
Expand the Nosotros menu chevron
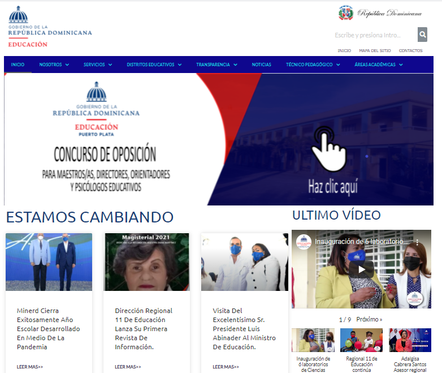(x=67, y=65)
